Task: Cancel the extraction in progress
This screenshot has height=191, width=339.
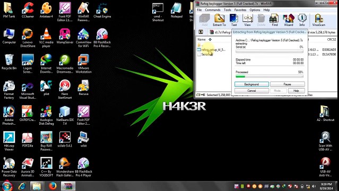Action: click(251, 91)
